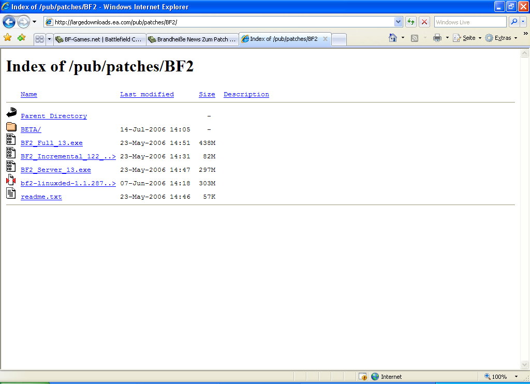Open the Extras tools menu
530x384 pixels.
point(501,38)
